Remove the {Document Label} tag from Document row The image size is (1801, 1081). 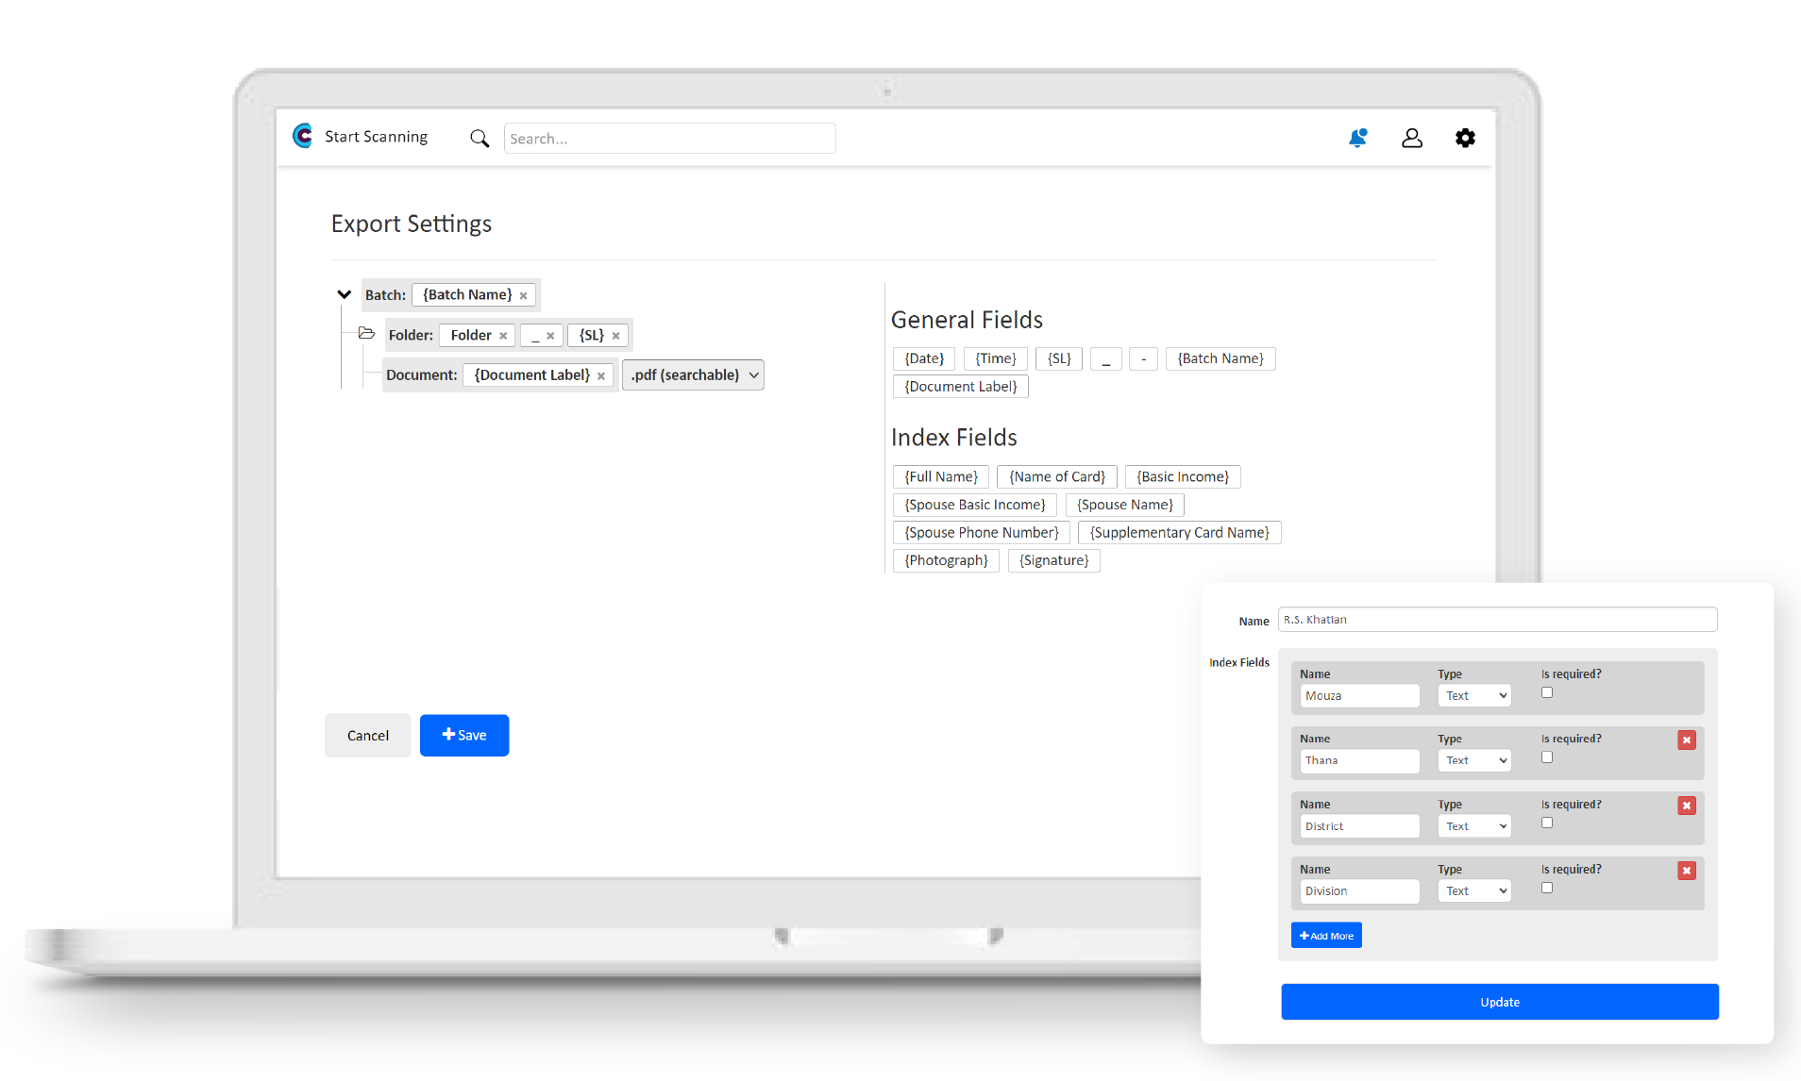click(x=600, y=375)
